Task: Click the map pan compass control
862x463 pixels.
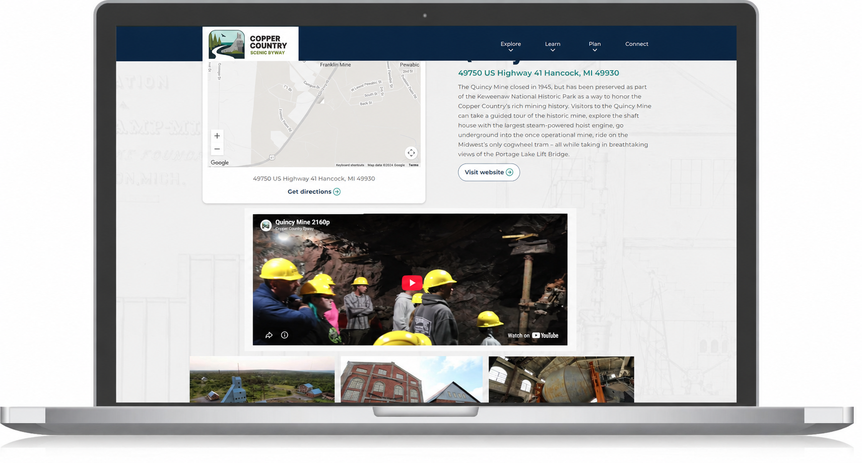Action: tap(411, 153)
